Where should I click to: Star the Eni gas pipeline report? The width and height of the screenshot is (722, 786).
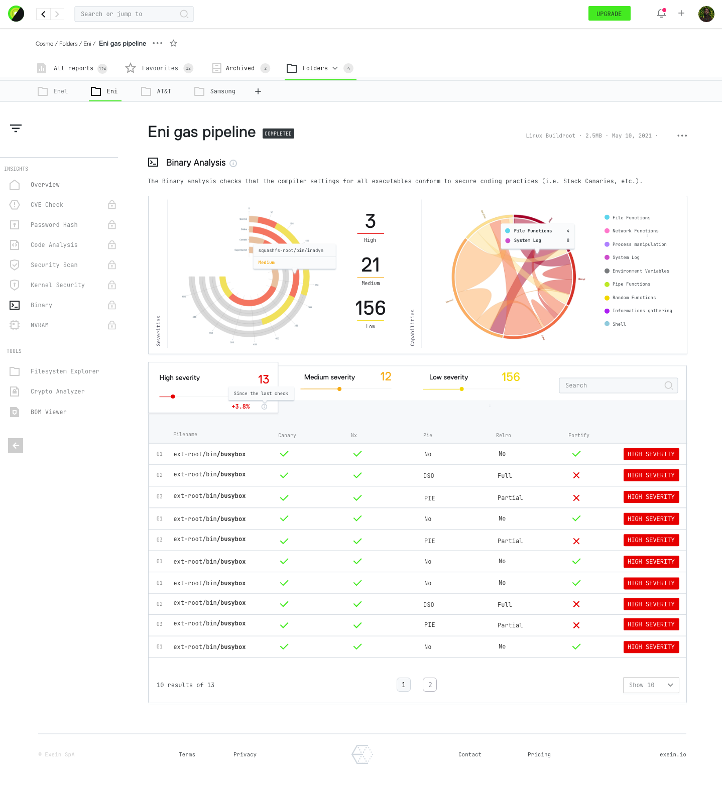coord(173,43)
